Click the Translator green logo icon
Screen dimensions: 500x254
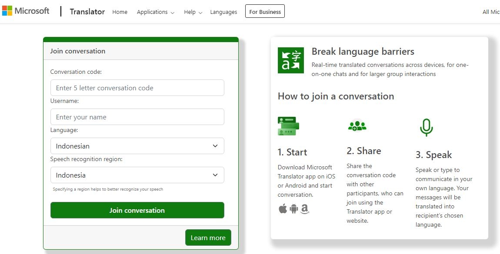pos(290,60)
